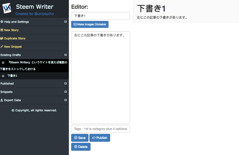Open the Created by @unipsycho link

pyautogui.click(x=35, y=14)
